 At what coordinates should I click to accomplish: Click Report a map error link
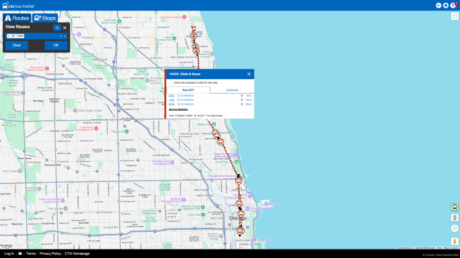(x=451, y=248)
